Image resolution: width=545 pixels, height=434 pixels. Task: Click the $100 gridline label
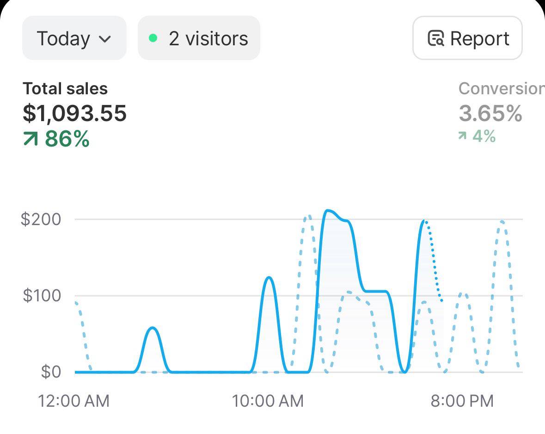[42, 296]
